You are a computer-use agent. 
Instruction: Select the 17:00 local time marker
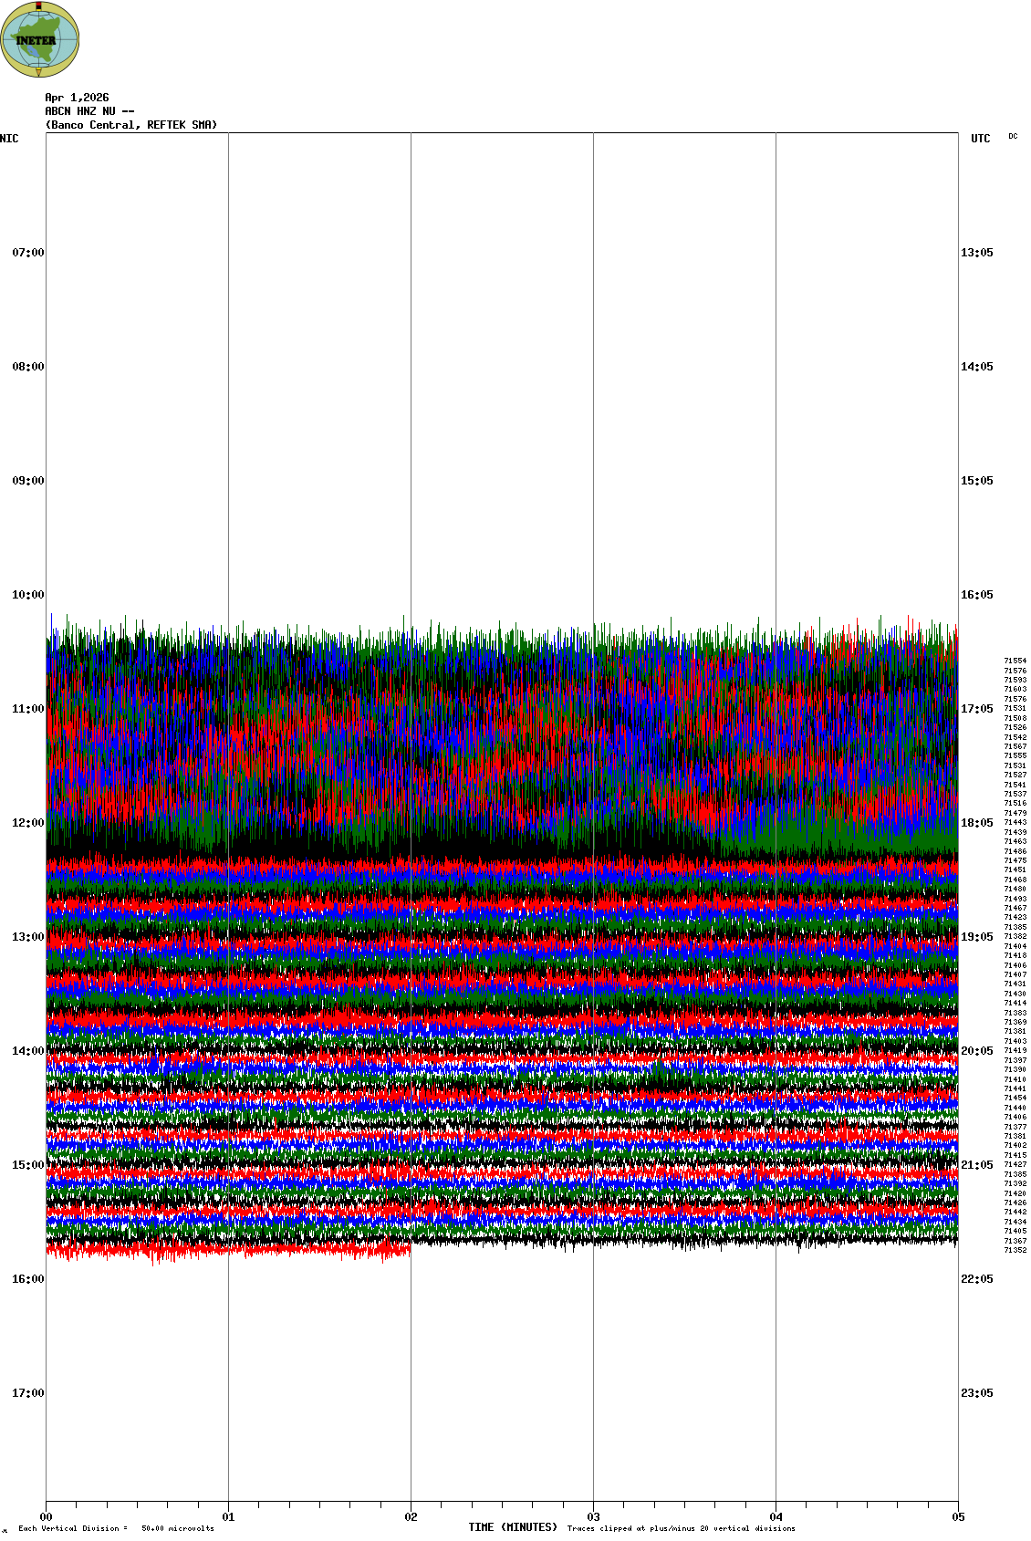(x=27, y=1393)
